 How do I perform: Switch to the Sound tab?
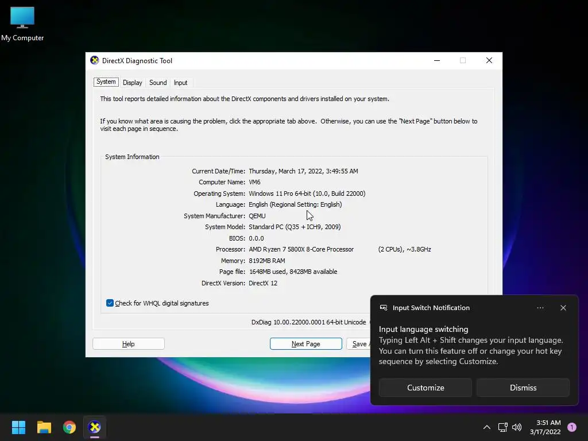pos(158,83)
